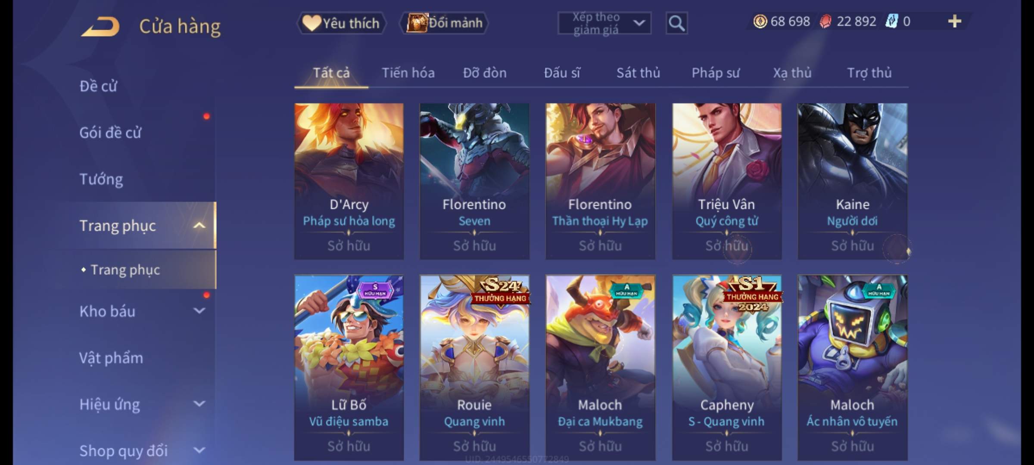Screen dimensions: 1034x465
Task: Tap the back arrow icon beside Cửa hàng
Action: tap(100, 27)
